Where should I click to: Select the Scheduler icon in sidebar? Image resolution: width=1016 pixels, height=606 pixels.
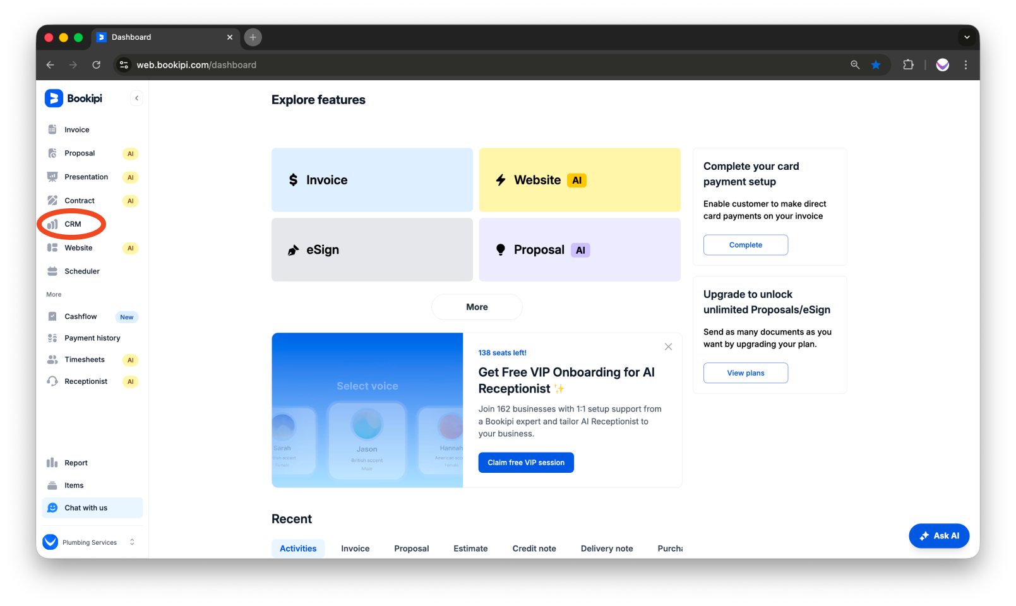(x=53, y=271)
